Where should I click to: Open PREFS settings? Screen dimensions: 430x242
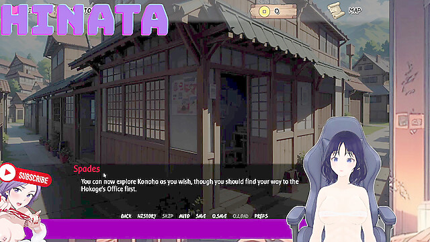[261, 216]
